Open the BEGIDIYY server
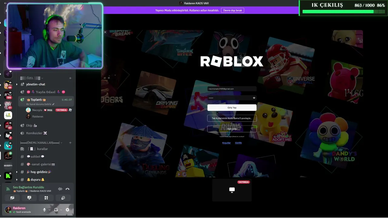The height and width of the screenshot is (218, 388). pyautogui.click(x=8, y=166)
